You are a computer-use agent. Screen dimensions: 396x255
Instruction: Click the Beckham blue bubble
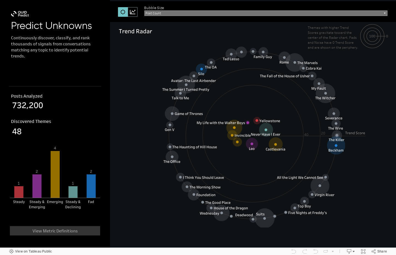(336, 146)
